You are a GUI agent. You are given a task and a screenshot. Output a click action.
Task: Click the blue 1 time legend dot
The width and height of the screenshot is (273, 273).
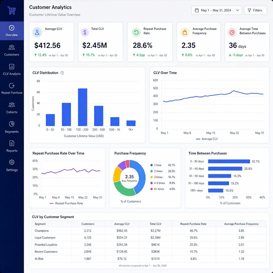(x=151, y=165)
